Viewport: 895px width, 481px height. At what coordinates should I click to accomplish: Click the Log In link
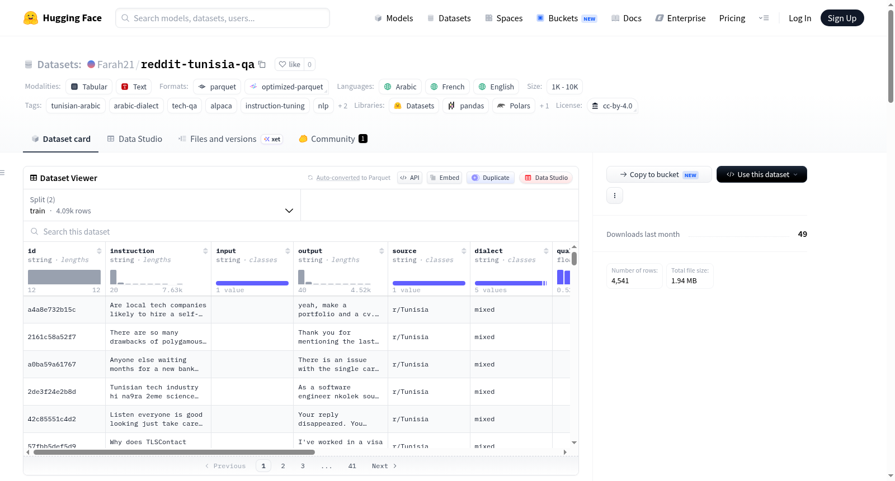800,18
